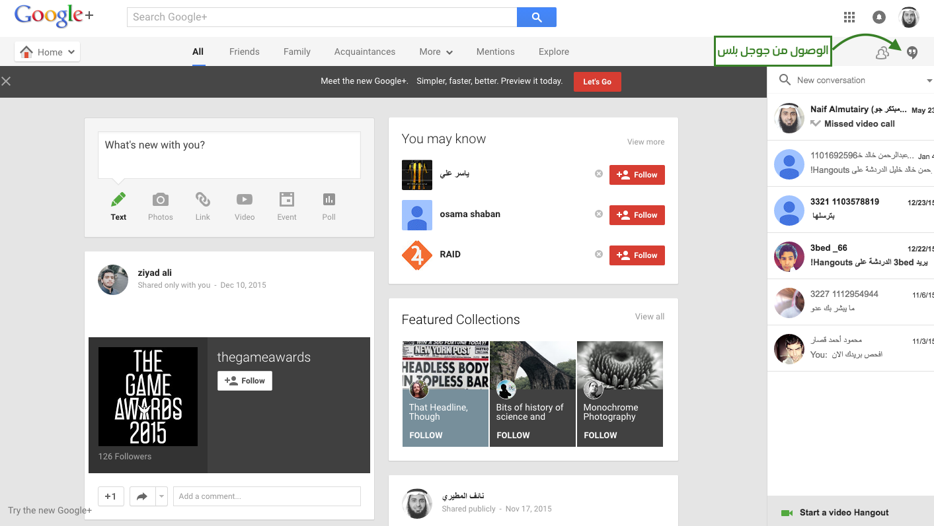This screenshot has width=934, height=526.
Task: Follow ياسر علي
Action: (637, 175)
